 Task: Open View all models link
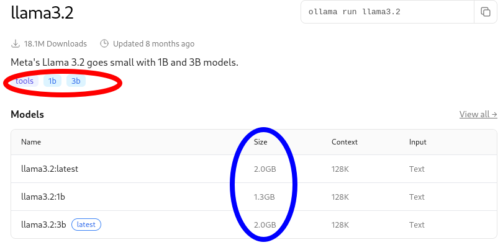pyautogui.click(x=478, y=114)
